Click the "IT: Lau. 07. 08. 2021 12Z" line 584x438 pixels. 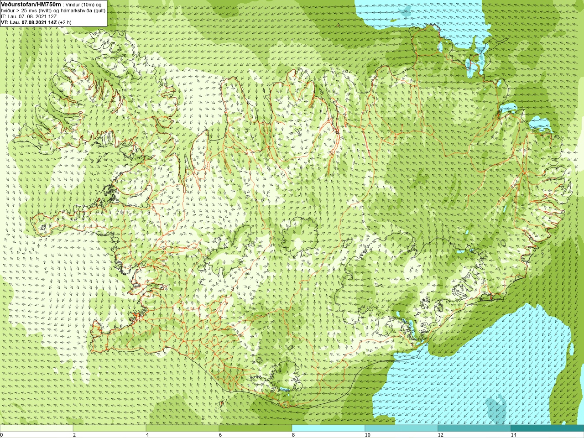click(29, 16)
